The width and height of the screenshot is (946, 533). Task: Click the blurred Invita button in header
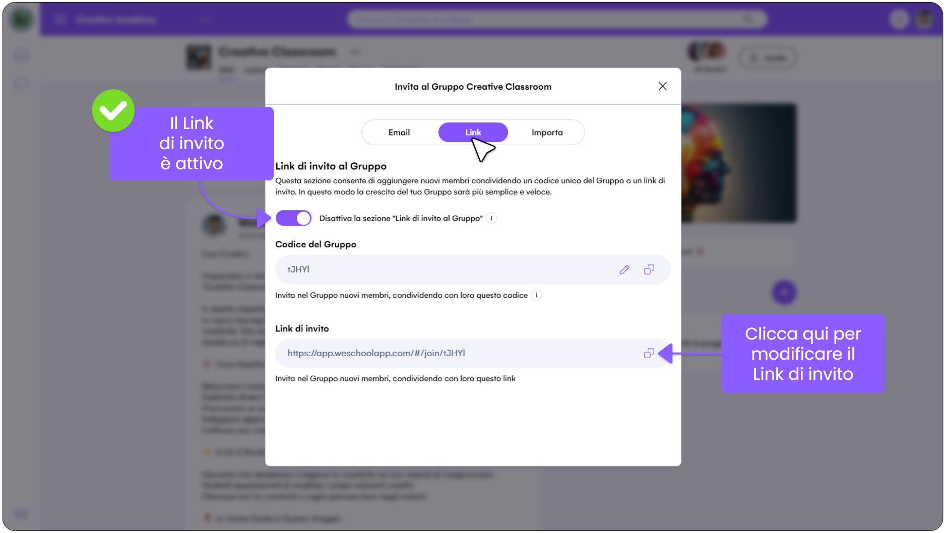coord(768,58)
